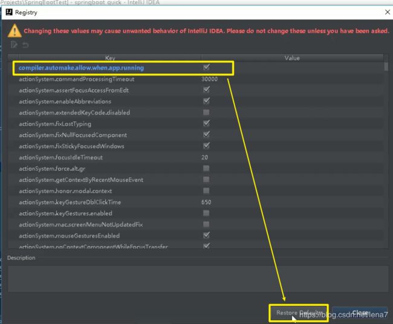Screen dimensions: 393x324
Task: Select actionSystem.mac.screenMenuNotUpdatedFix key
Action: point(81,224)
